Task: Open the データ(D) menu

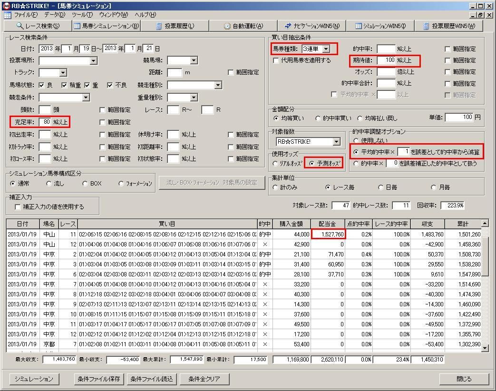Action: (x=55, y=15)
